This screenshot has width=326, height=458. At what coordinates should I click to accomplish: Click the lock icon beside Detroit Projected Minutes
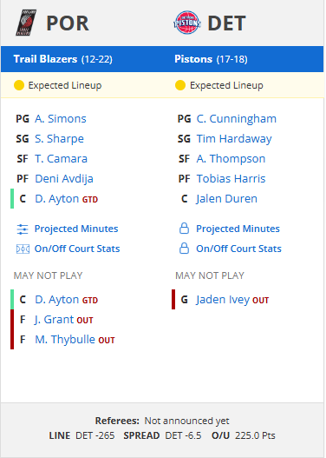pos(184,229)
